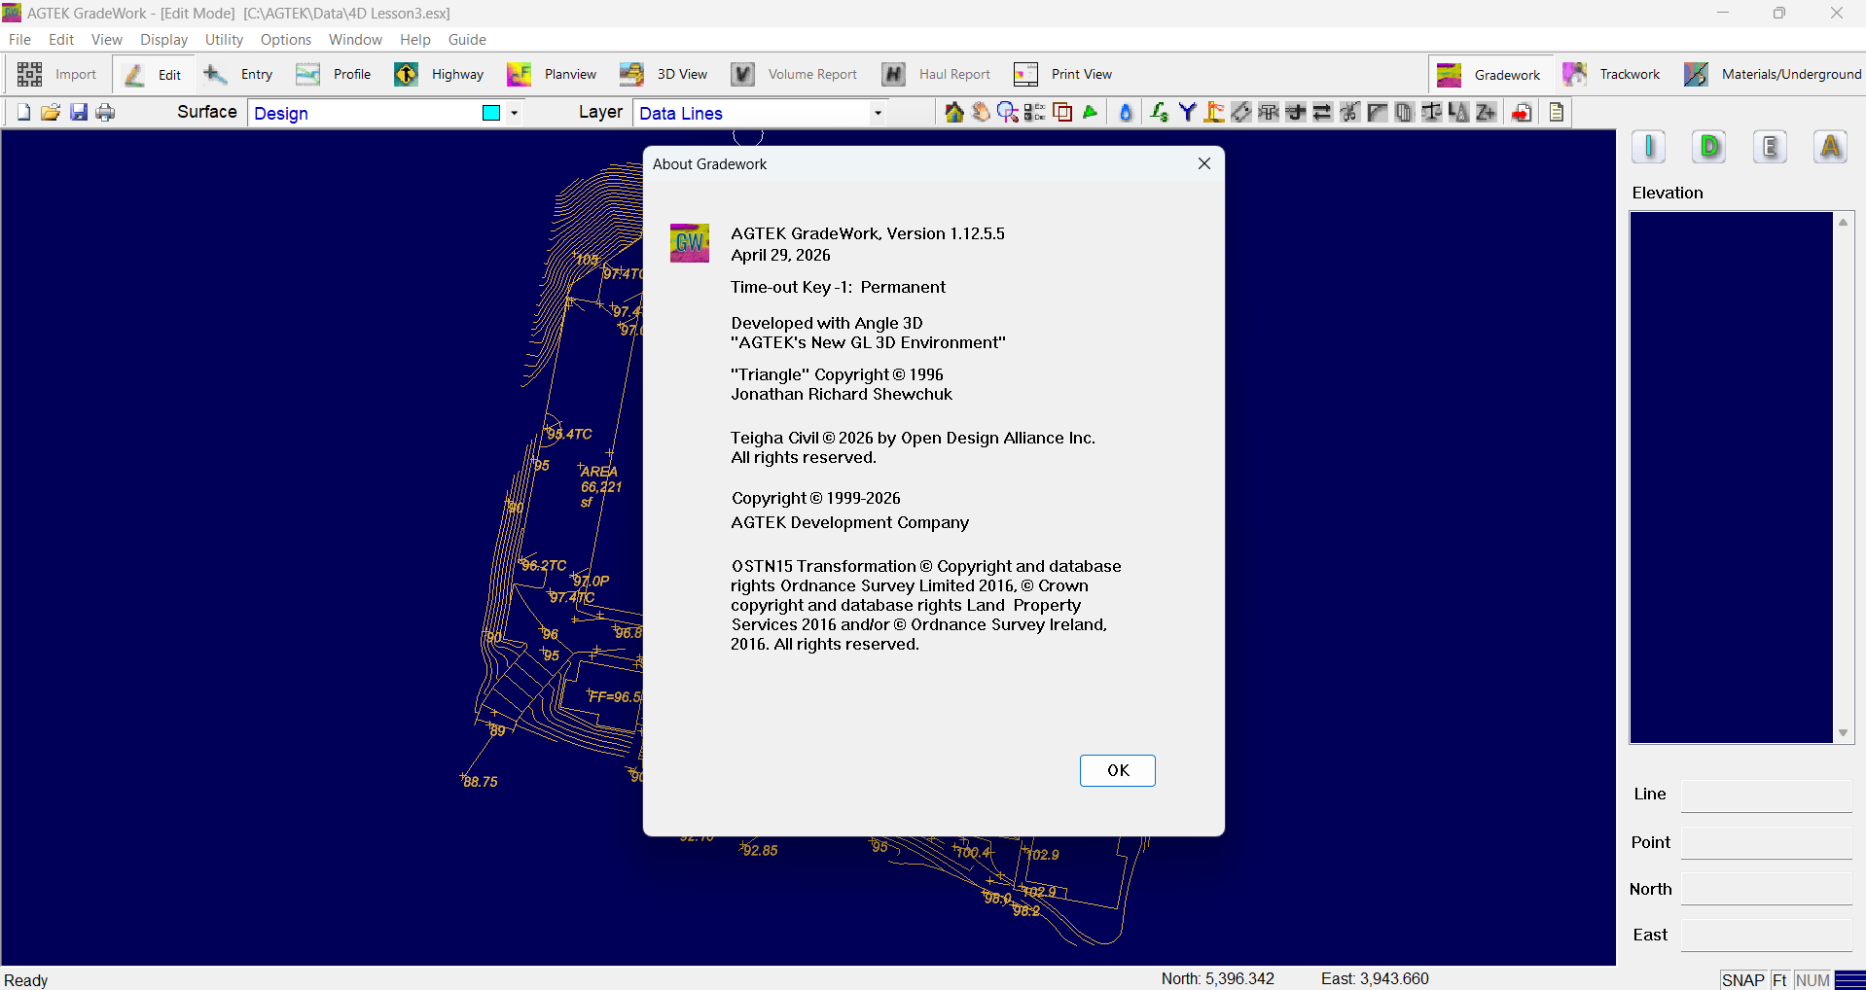Click Elevation panel scroll down arrow
The image size is (1866, 990).
coord(1843,734)
